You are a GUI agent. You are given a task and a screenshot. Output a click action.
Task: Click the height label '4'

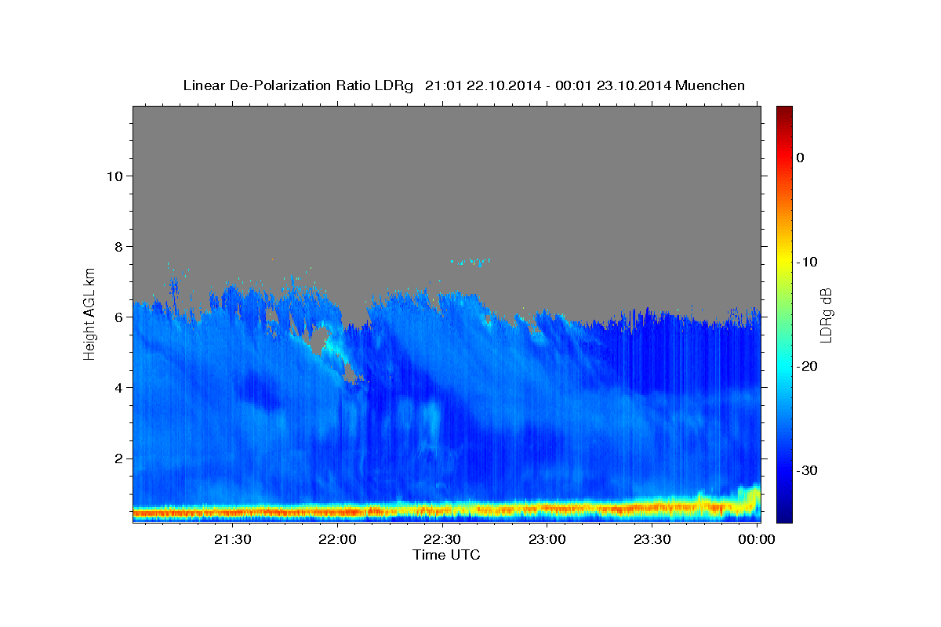[118, 387]
